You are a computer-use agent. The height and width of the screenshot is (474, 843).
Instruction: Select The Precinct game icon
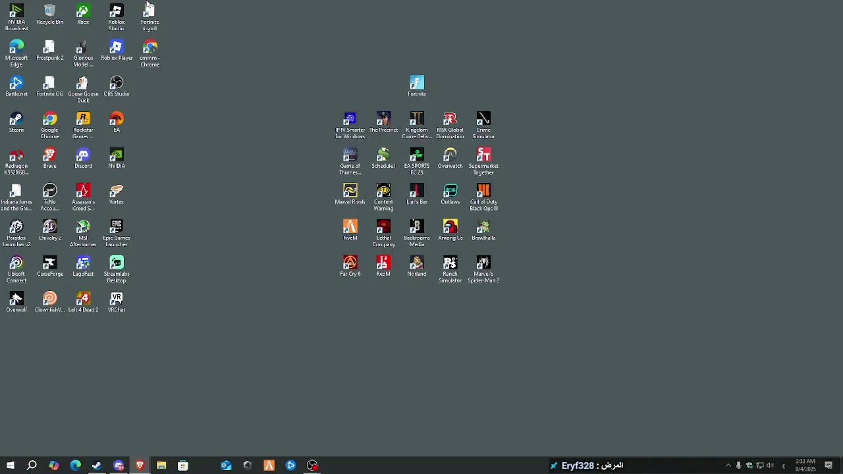[x=383, y=122]
